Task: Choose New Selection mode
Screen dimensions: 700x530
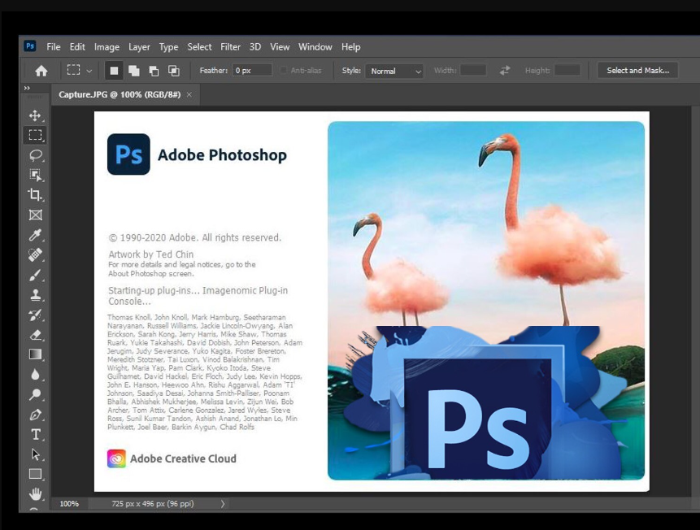Action: (114, 71)
